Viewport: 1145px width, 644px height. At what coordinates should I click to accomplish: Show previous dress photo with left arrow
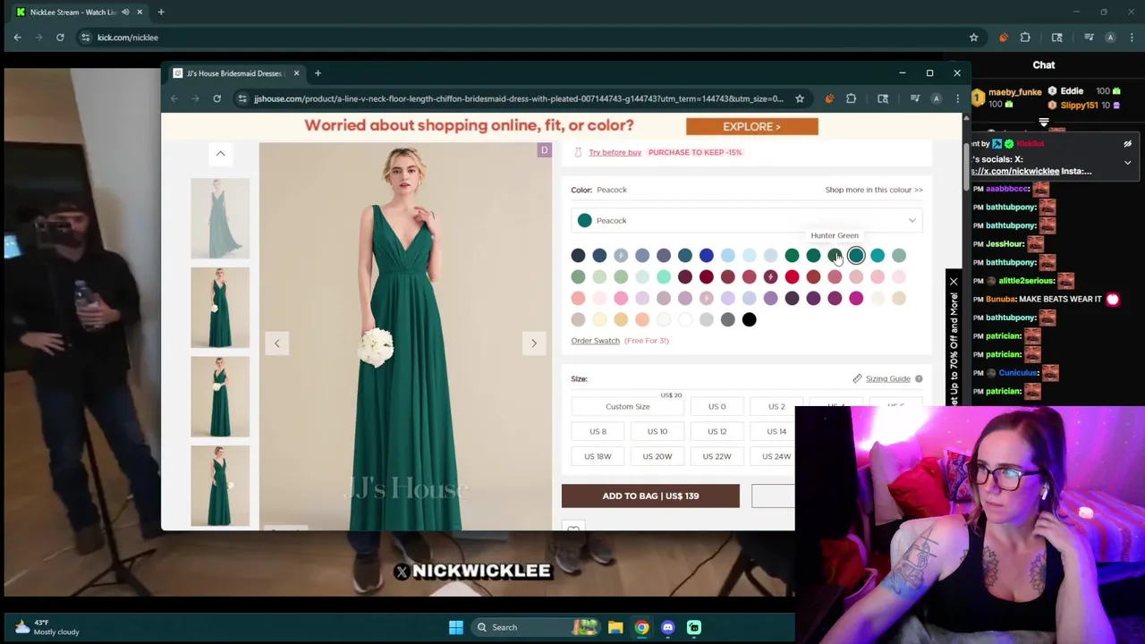276,343
